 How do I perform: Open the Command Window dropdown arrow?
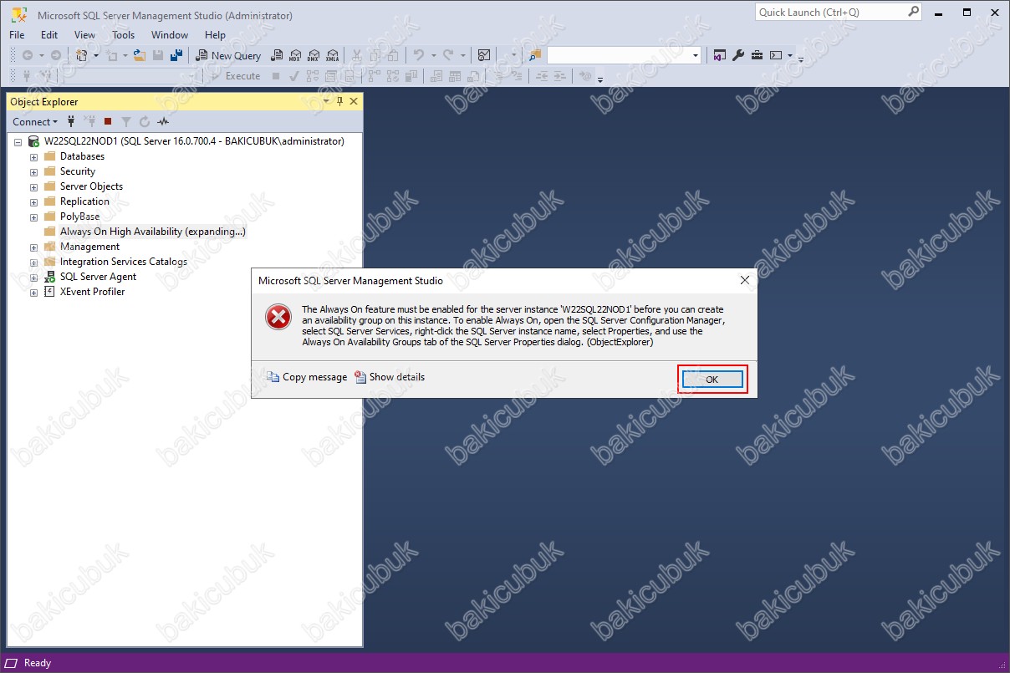(x=790, y=55)
